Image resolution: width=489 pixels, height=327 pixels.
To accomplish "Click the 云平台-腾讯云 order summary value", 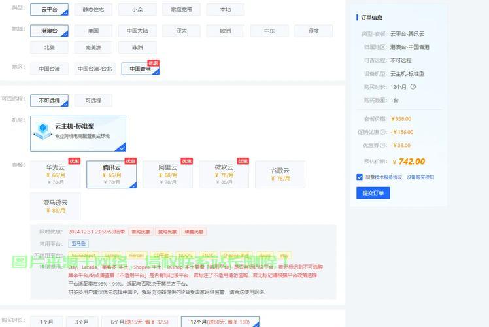I will pyautogui.click(x=407, y=34).
